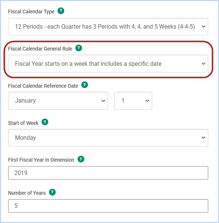Open help for Fiscal Calendar General Rule

[x=79, y=48]
